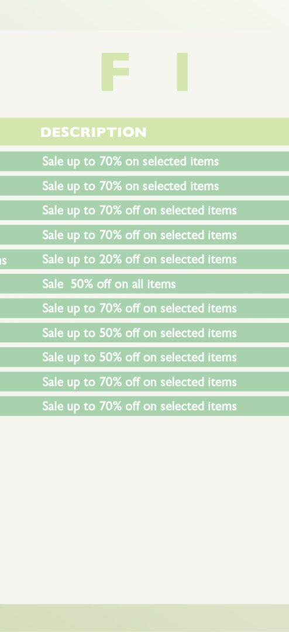Click the truncated "ns" cell text

(x=3, y=260)
